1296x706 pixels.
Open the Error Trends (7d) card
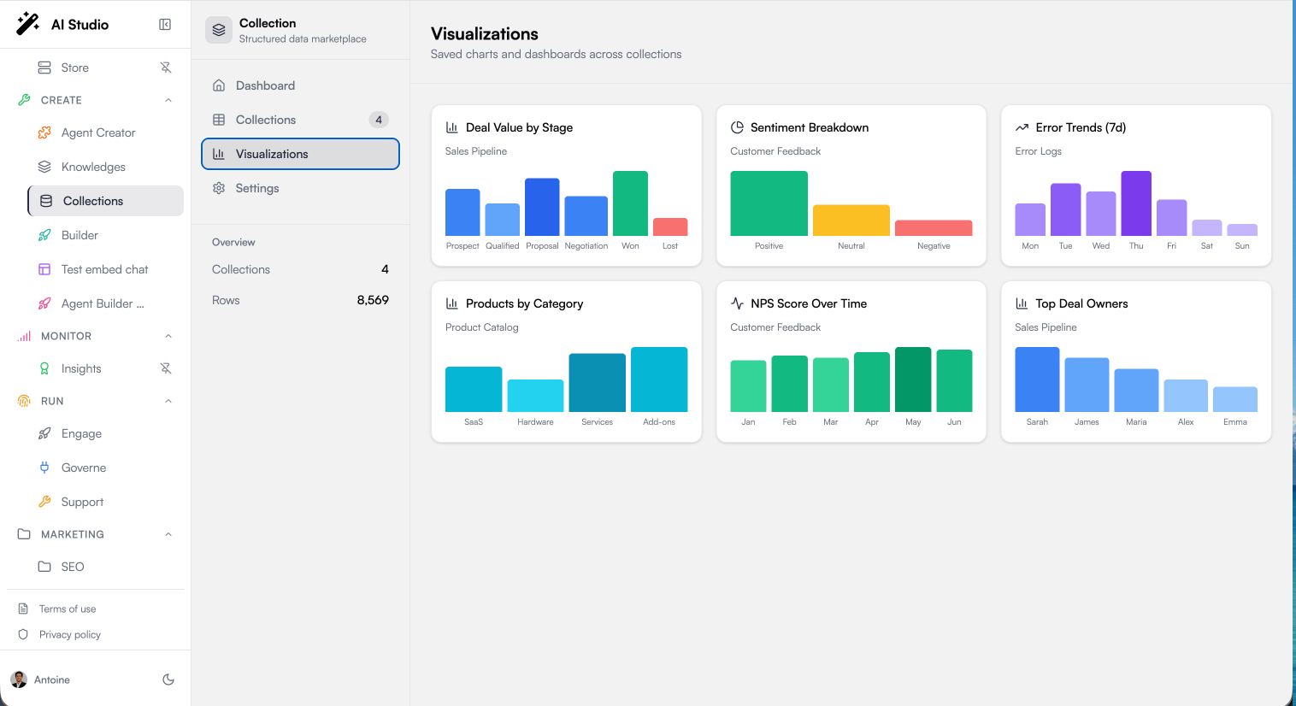pyautogui.click(x=1136, y=185)
